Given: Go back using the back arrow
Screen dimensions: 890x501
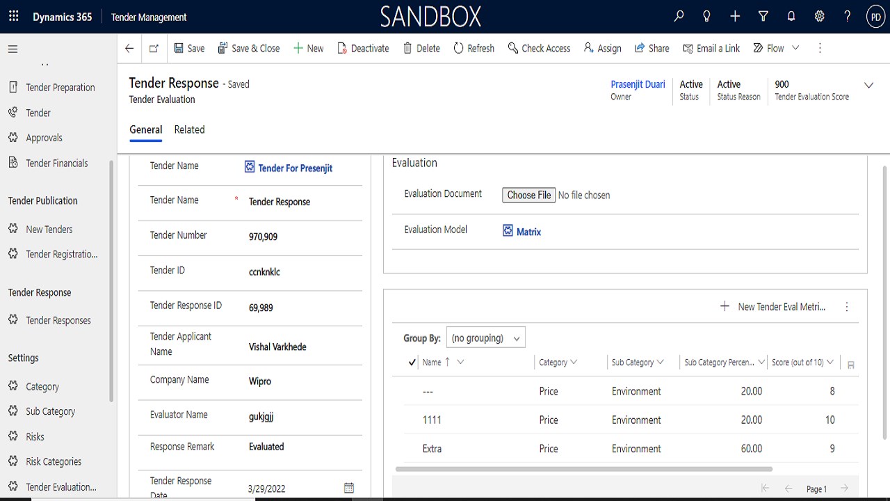Looking at the screenshot, I should tap(129, 48).
